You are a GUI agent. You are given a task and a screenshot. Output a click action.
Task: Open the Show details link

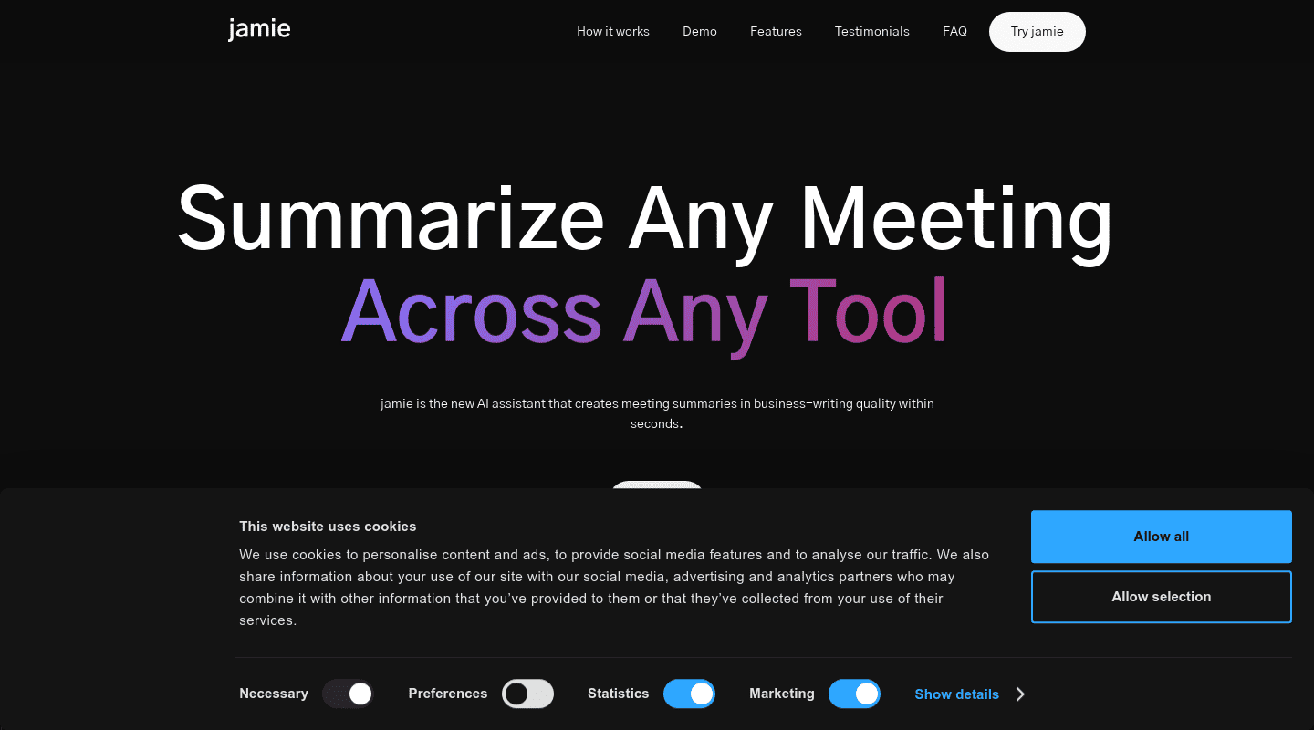click(x=957, y=694)
